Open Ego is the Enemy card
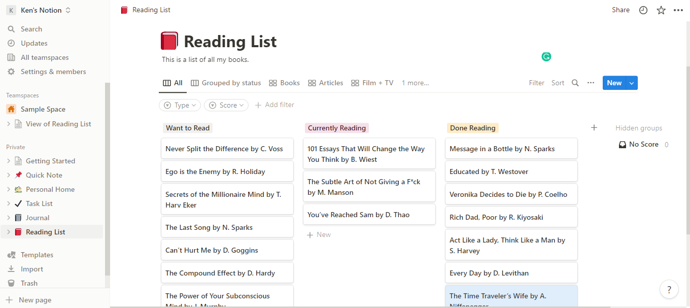 227,172
